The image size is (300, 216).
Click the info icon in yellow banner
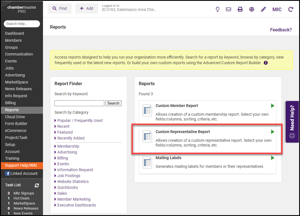coord(266,63)
